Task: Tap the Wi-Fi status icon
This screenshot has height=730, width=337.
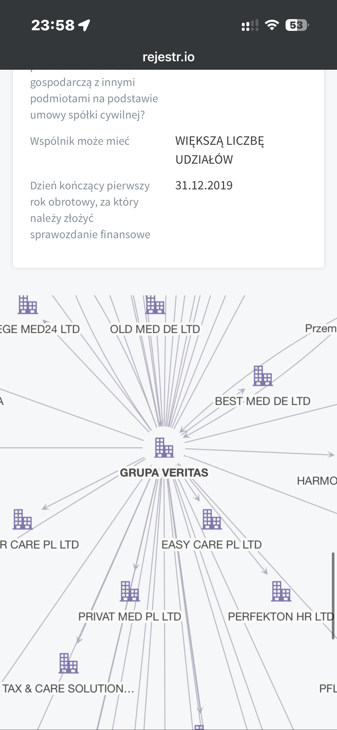Action: [x=272, y=25]
